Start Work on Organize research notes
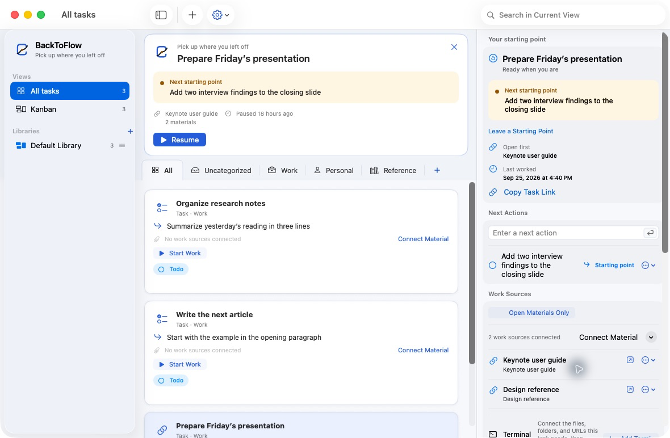 [179, 253]
